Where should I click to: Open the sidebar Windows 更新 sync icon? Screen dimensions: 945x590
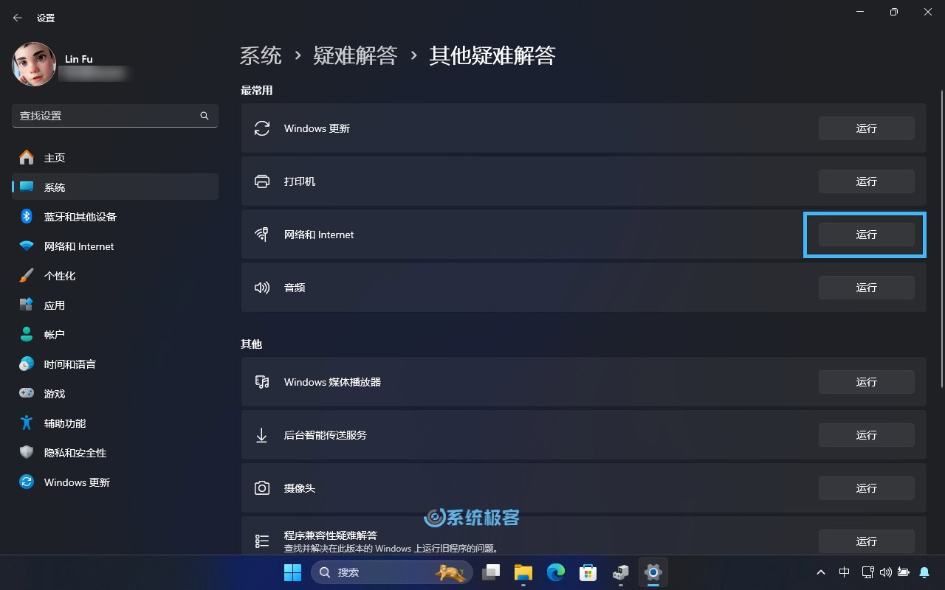point(27,482)
